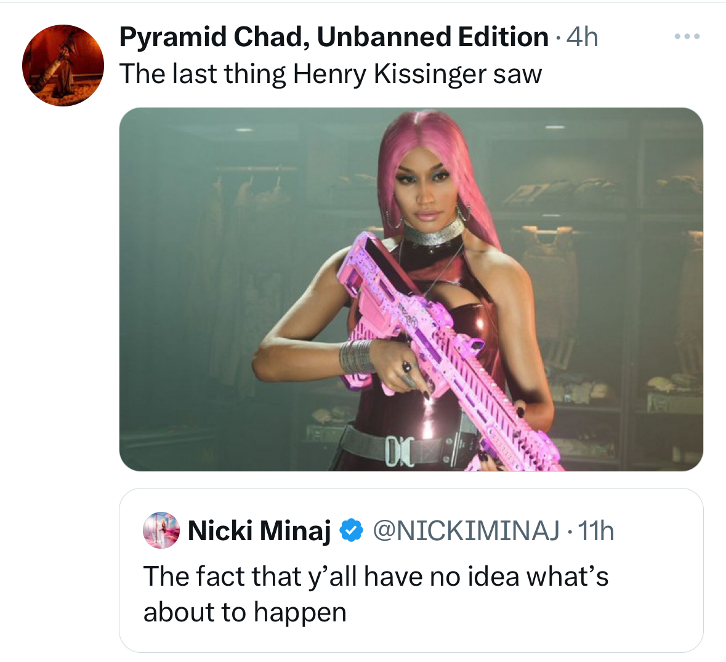The width and height of the screenshot is (726, 662).
Task: Open the @NICKIMINAJ handle
Action: tap(466, 530)
